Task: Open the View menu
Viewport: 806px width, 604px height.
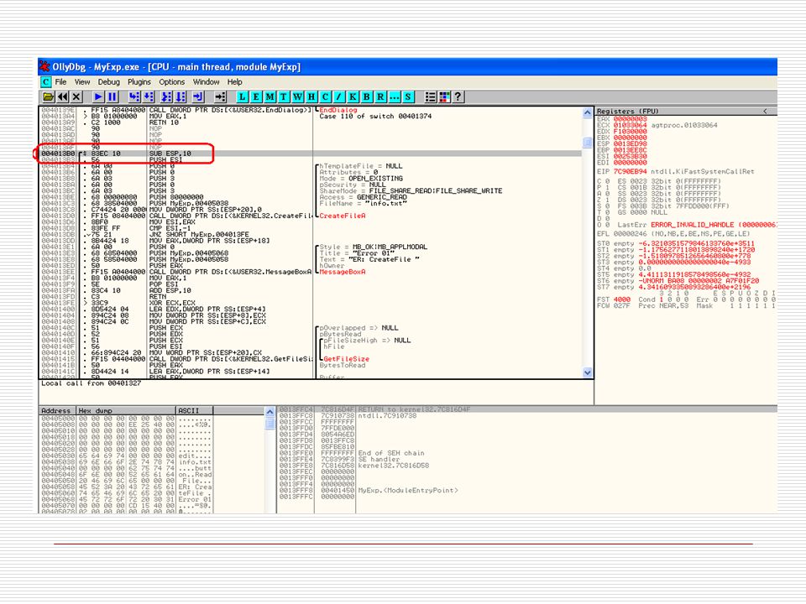Action: coord(82,82)
